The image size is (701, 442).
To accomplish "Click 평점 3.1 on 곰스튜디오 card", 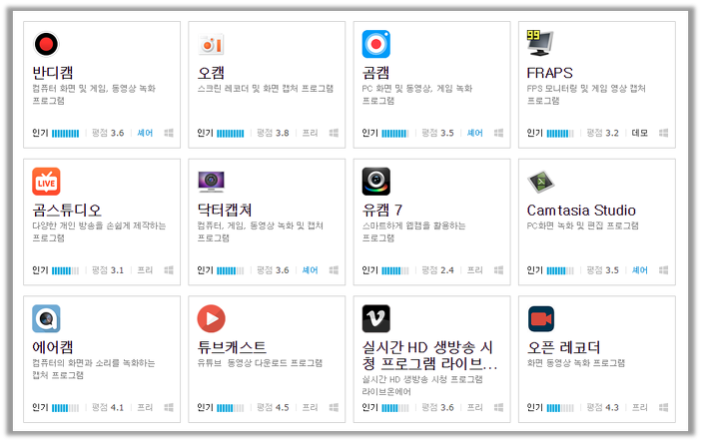I will click(108, 270).
